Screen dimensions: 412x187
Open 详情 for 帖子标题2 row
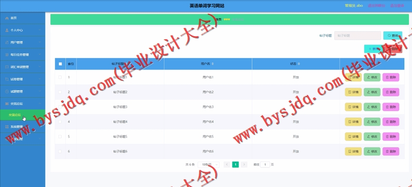click(353, 92)
